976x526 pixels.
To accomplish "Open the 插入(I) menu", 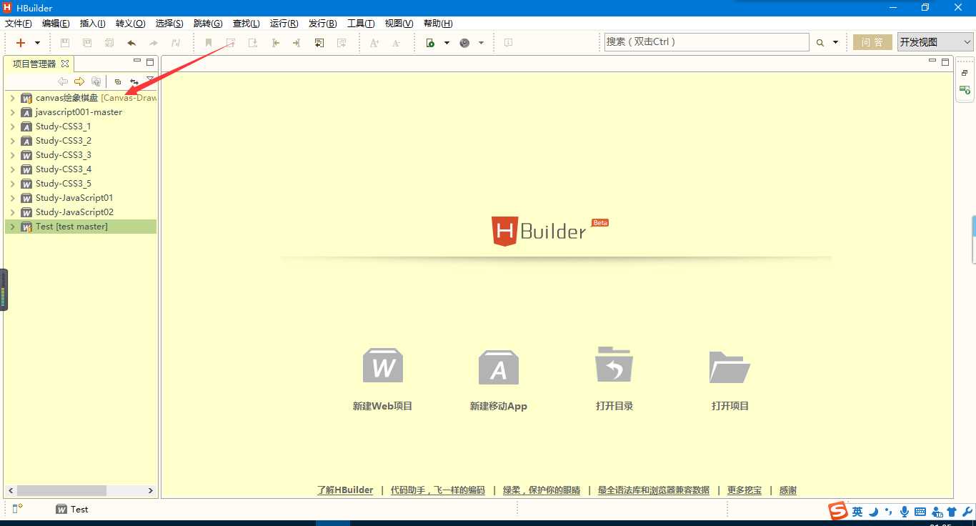I will (x=92, y=24).
